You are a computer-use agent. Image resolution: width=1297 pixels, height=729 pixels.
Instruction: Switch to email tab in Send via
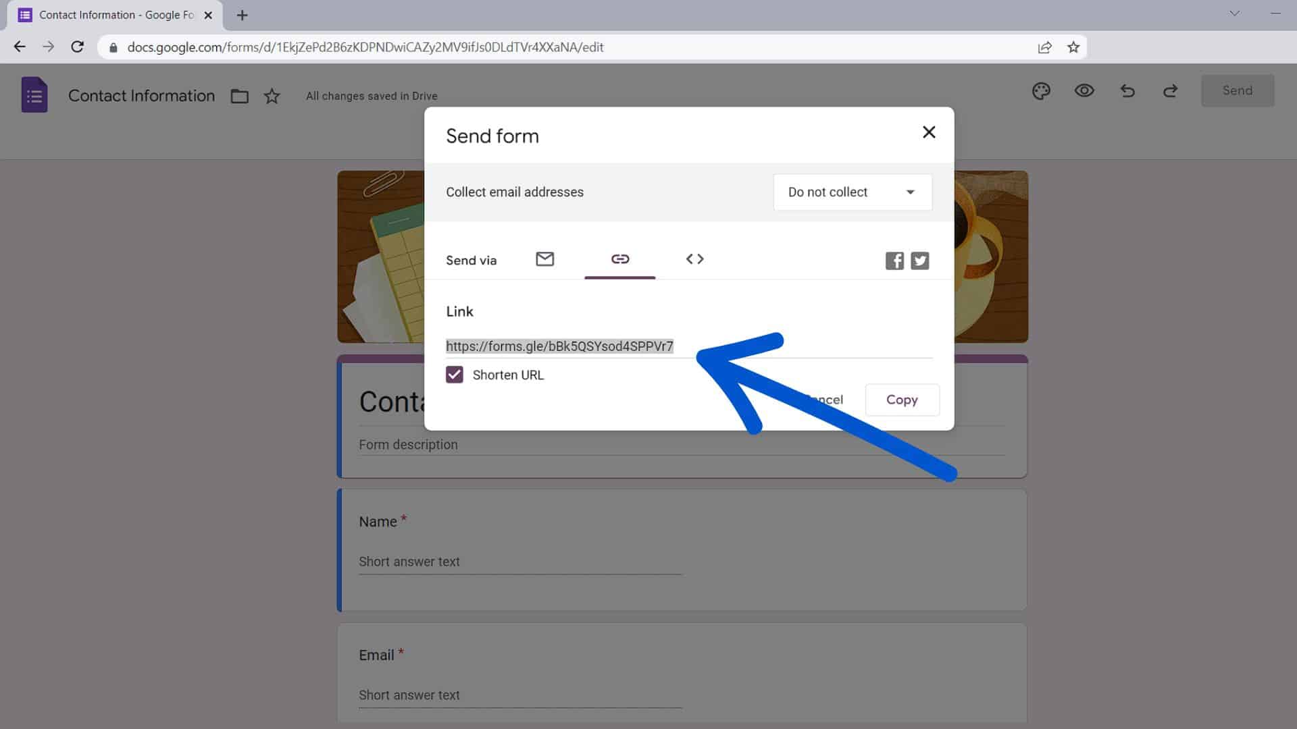544,259
